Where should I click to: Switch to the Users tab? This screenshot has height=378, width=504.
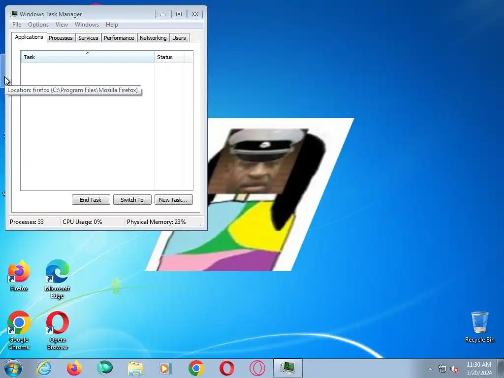pos(179,38)
